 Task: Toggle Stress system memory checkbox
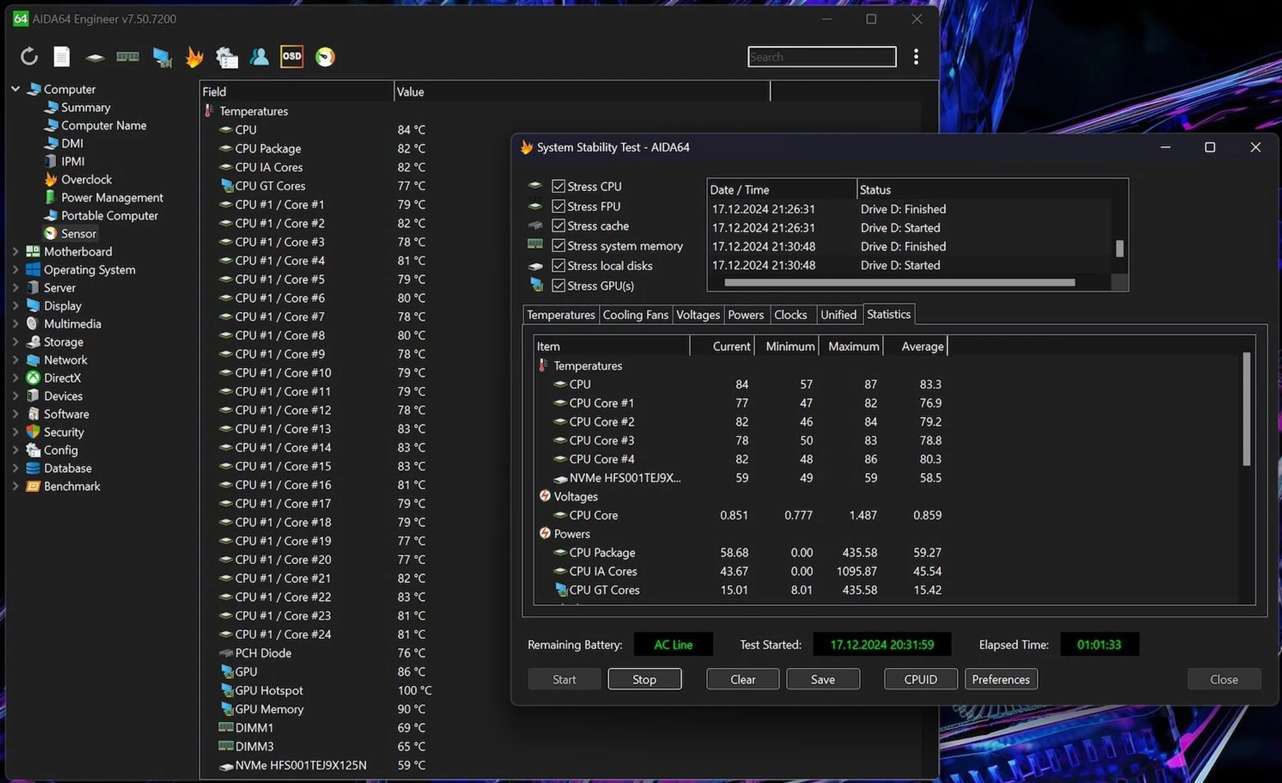[x=558, y=246]
